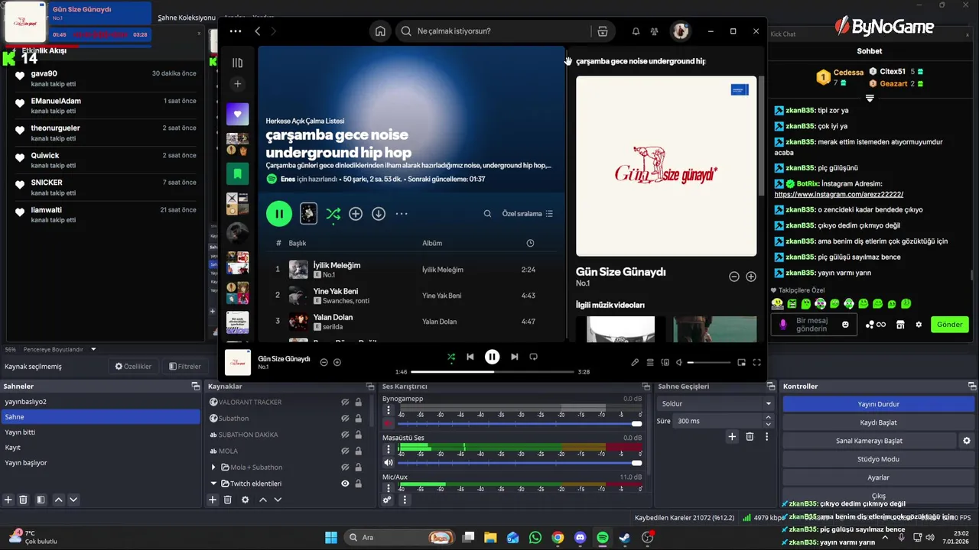
Task: Open Browse icon in Spotify search bar
Action: (603, 31)
